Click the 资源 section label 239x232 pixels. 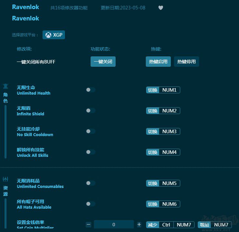click(6, 191)
